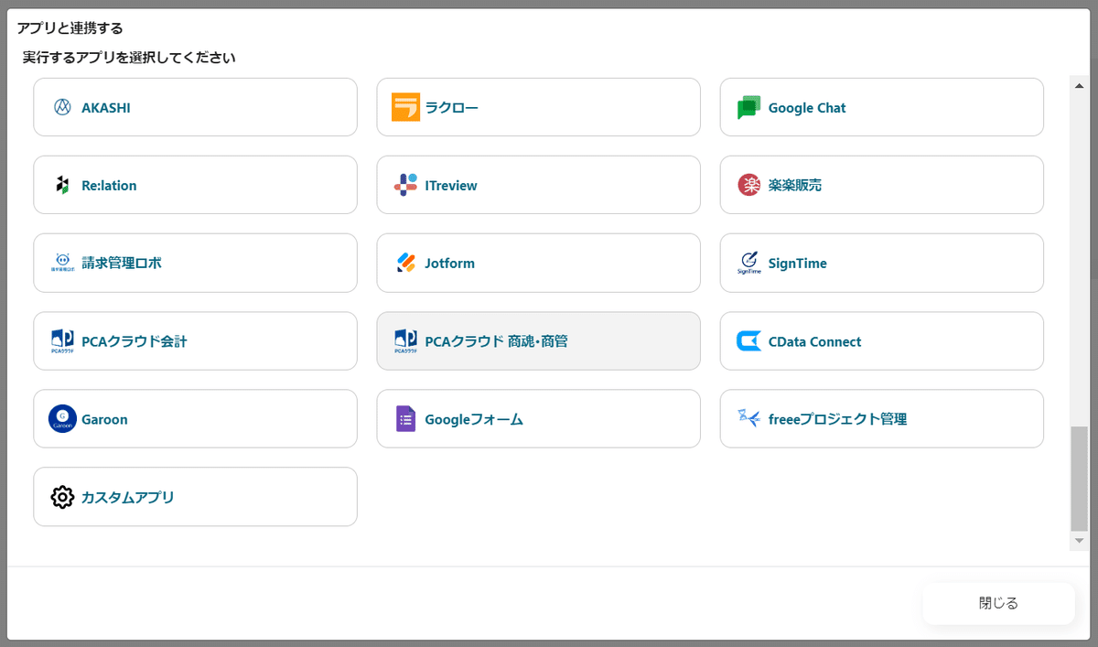
Task: Select the SignTime app card
Action: 881,263
